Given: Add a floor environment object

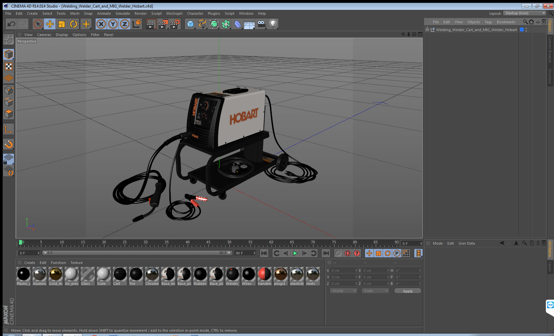Looking at the screenshot, I should (249, 24).
